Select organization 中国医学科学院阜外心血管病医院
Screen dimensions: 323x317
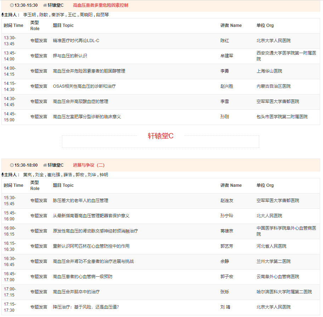tap(286, 231)
